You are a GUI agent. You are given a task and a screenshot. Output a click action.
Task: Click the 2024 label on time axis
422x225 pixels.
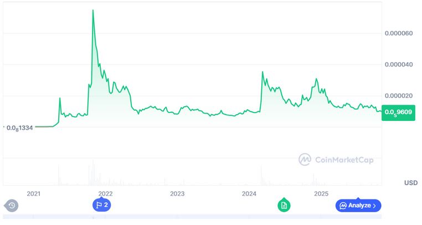249,194
